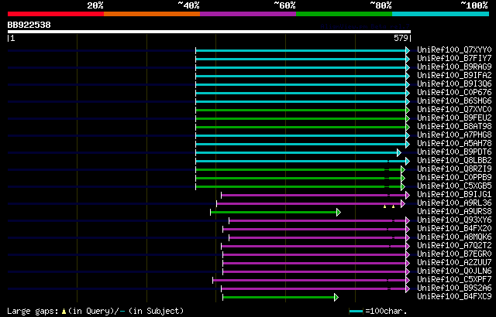Click the UniRef100_C0PPB9 label
Viewport: 496px width, 317px height.
454,178
